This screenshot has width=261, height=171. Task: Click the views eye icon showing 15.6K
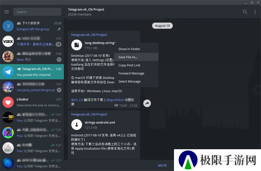(116, 105)
